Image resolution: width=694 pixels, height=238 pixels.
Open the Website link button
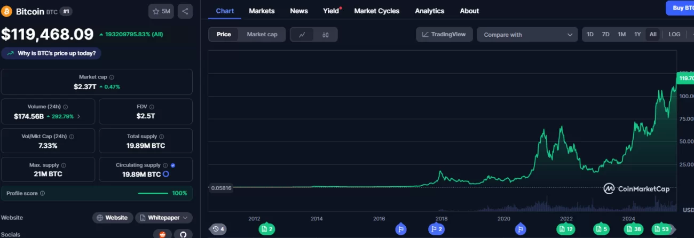point(113,218)
